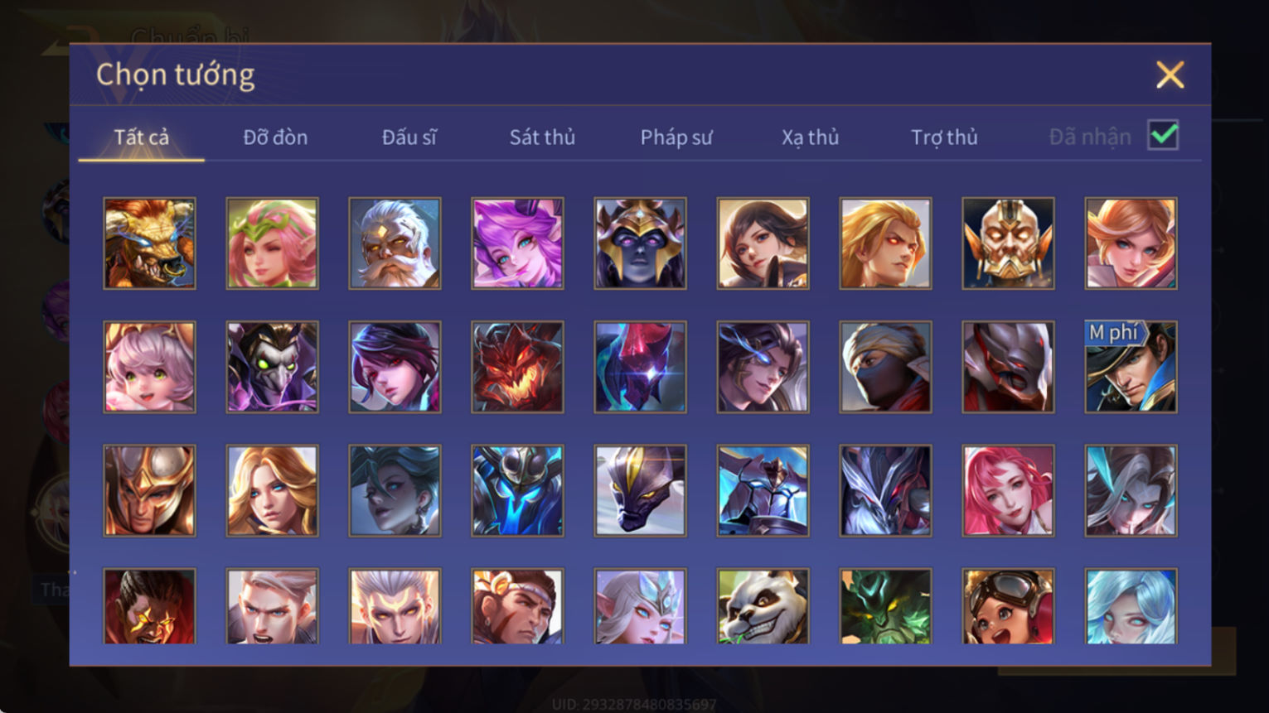Close the 'Chọn tướng' dialog
1269x713 pixels.
(1170, 75)
